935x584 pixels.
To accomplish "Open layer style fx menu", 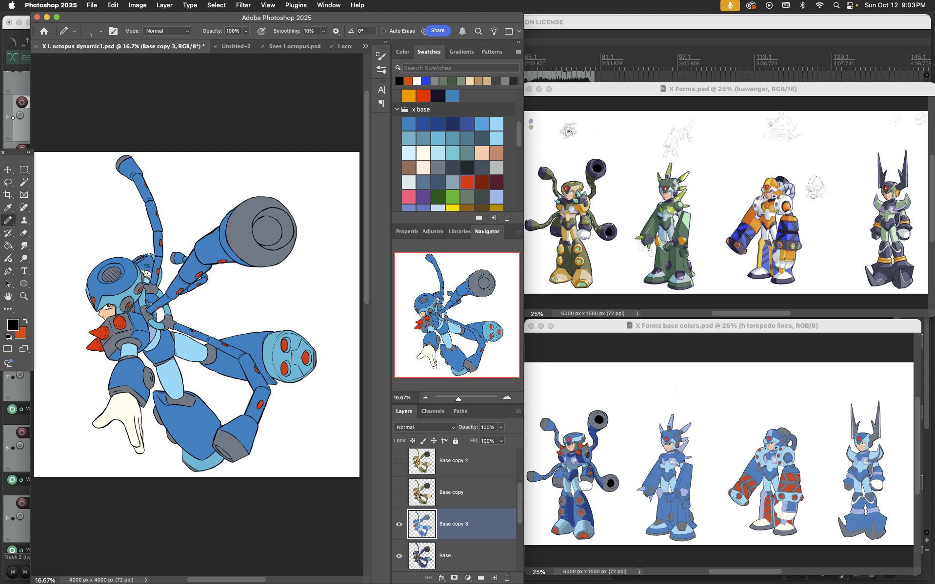I will pyautogui.click(x=441, y=578).
